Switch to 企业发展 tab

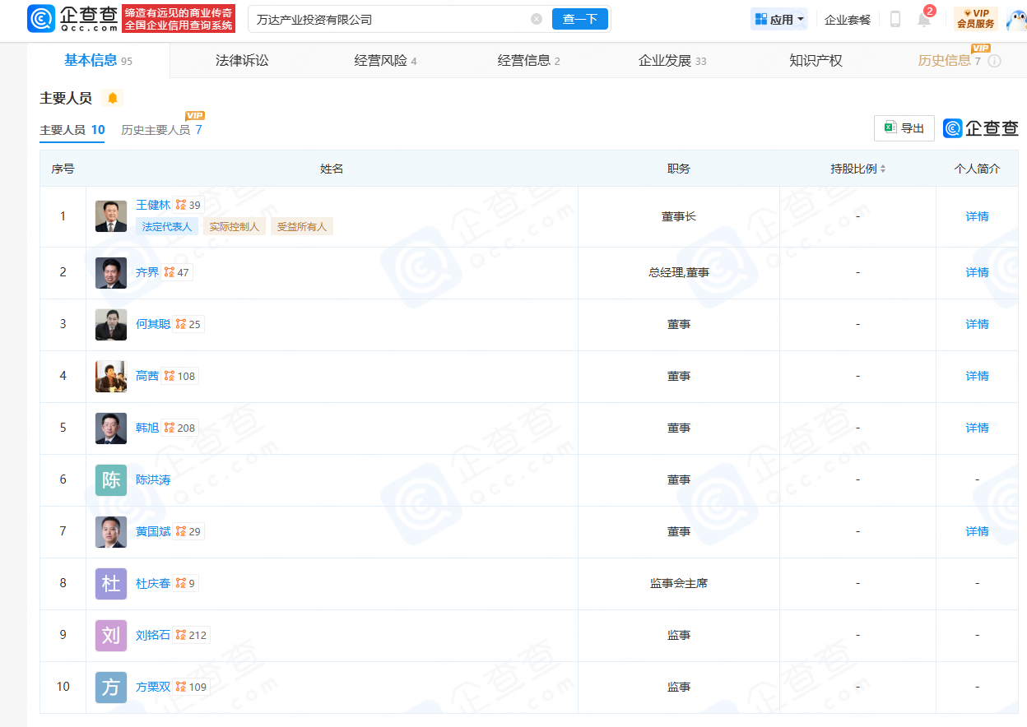[x=672, y=60]
